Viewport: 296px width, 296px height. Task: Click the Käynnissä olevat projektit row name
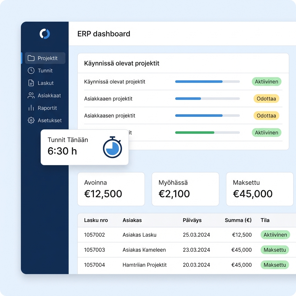pos(114,82)
